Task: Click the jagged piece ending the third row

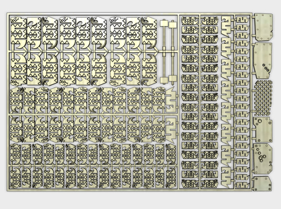Action: click(x=171, y=101)
